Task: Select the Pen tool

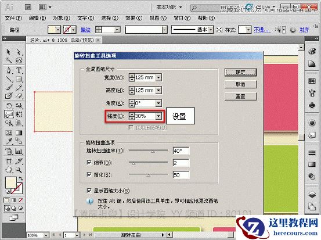Action: [8, 70]
